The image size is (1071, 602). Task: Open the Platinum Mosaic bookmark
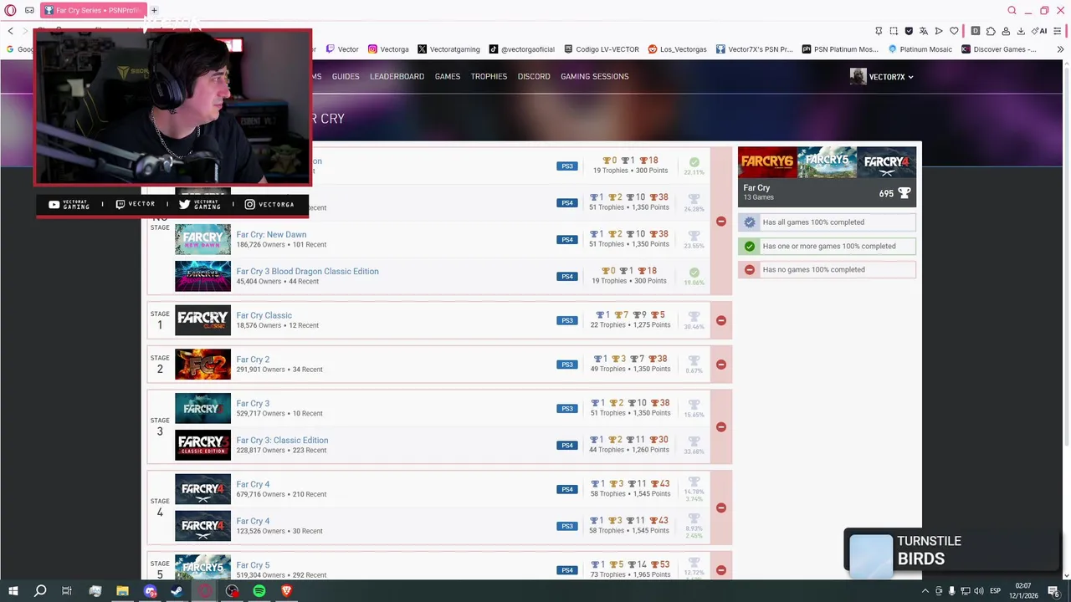click(x=920, y=49)
